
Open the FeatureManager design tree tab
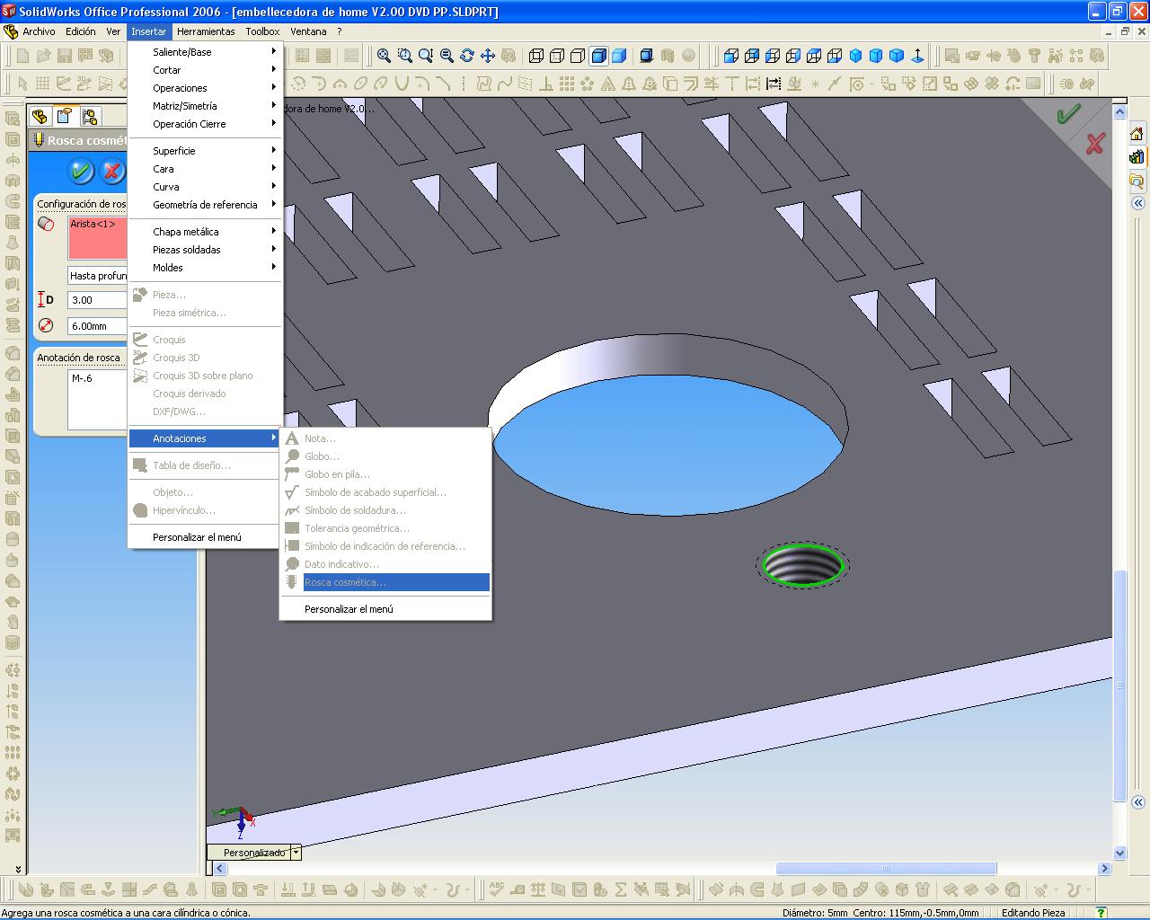point(40,117)
